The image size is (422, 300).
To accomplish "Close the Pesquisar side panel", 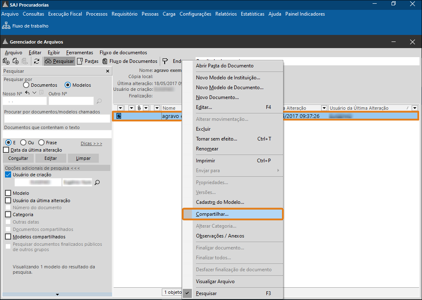I will (x=108, y=71).
